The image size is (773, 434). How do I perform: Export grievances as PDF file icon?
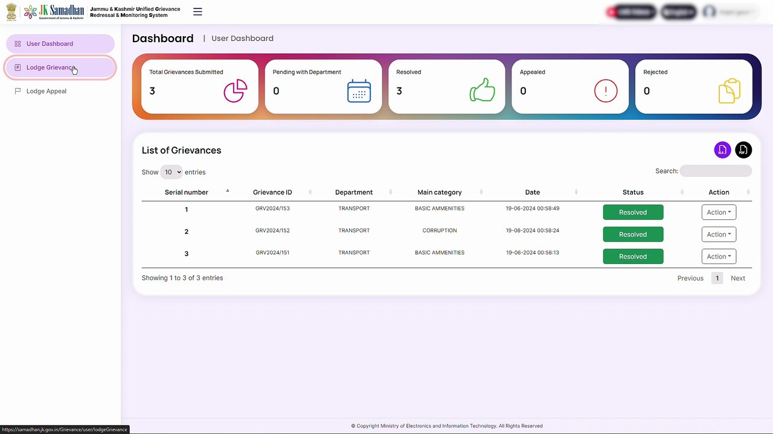click(x=743, y=150)
